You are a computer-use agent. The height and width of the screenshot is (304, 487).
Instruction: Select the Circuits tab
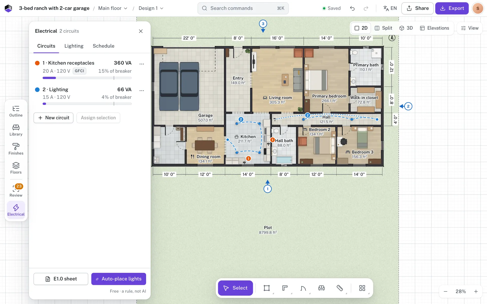click(x=46, y=46)
